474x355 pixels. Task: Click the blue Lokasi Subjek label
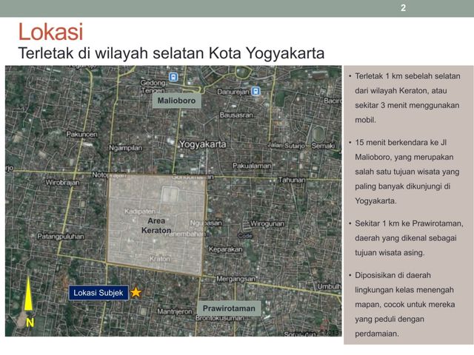(x=99, y=293)
